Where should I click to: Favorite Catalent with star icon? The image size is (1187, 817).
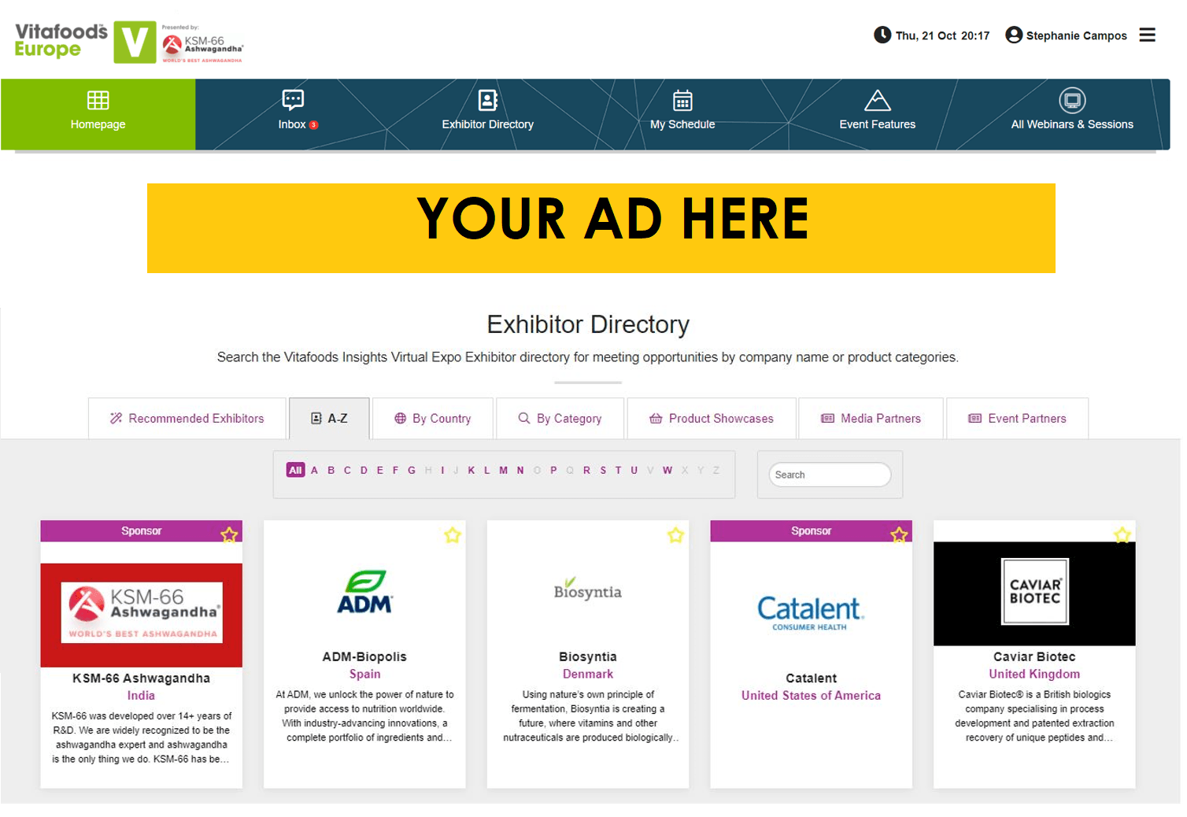(x=899, y=534)
